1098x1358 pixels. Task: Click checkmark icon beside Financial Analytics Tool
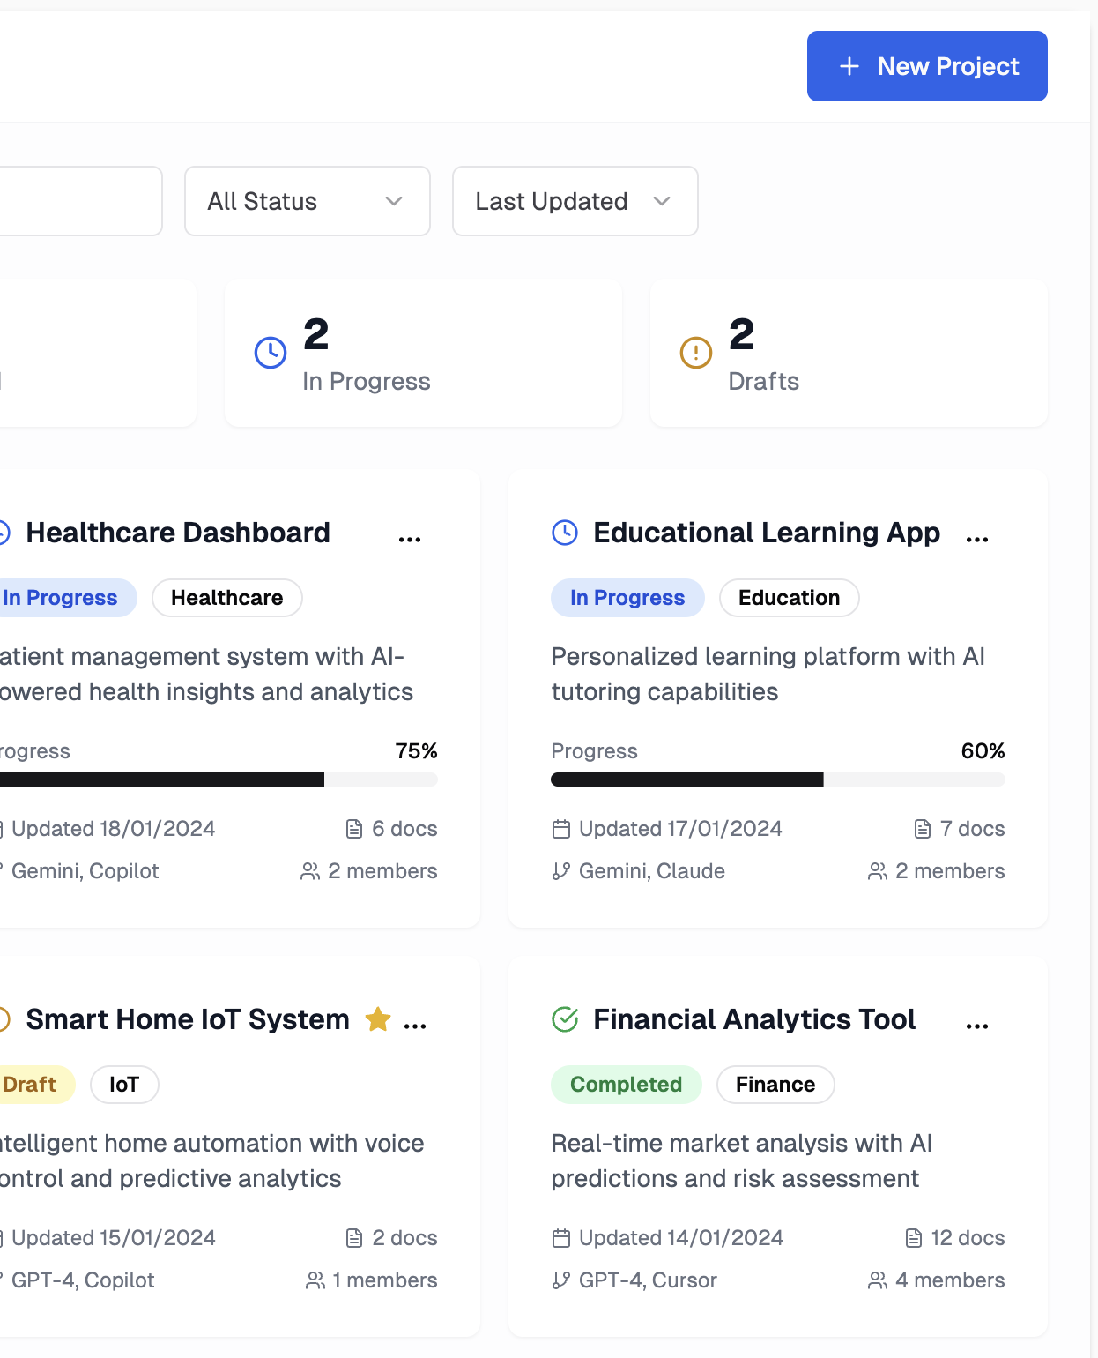click(x=565, y=1019)
